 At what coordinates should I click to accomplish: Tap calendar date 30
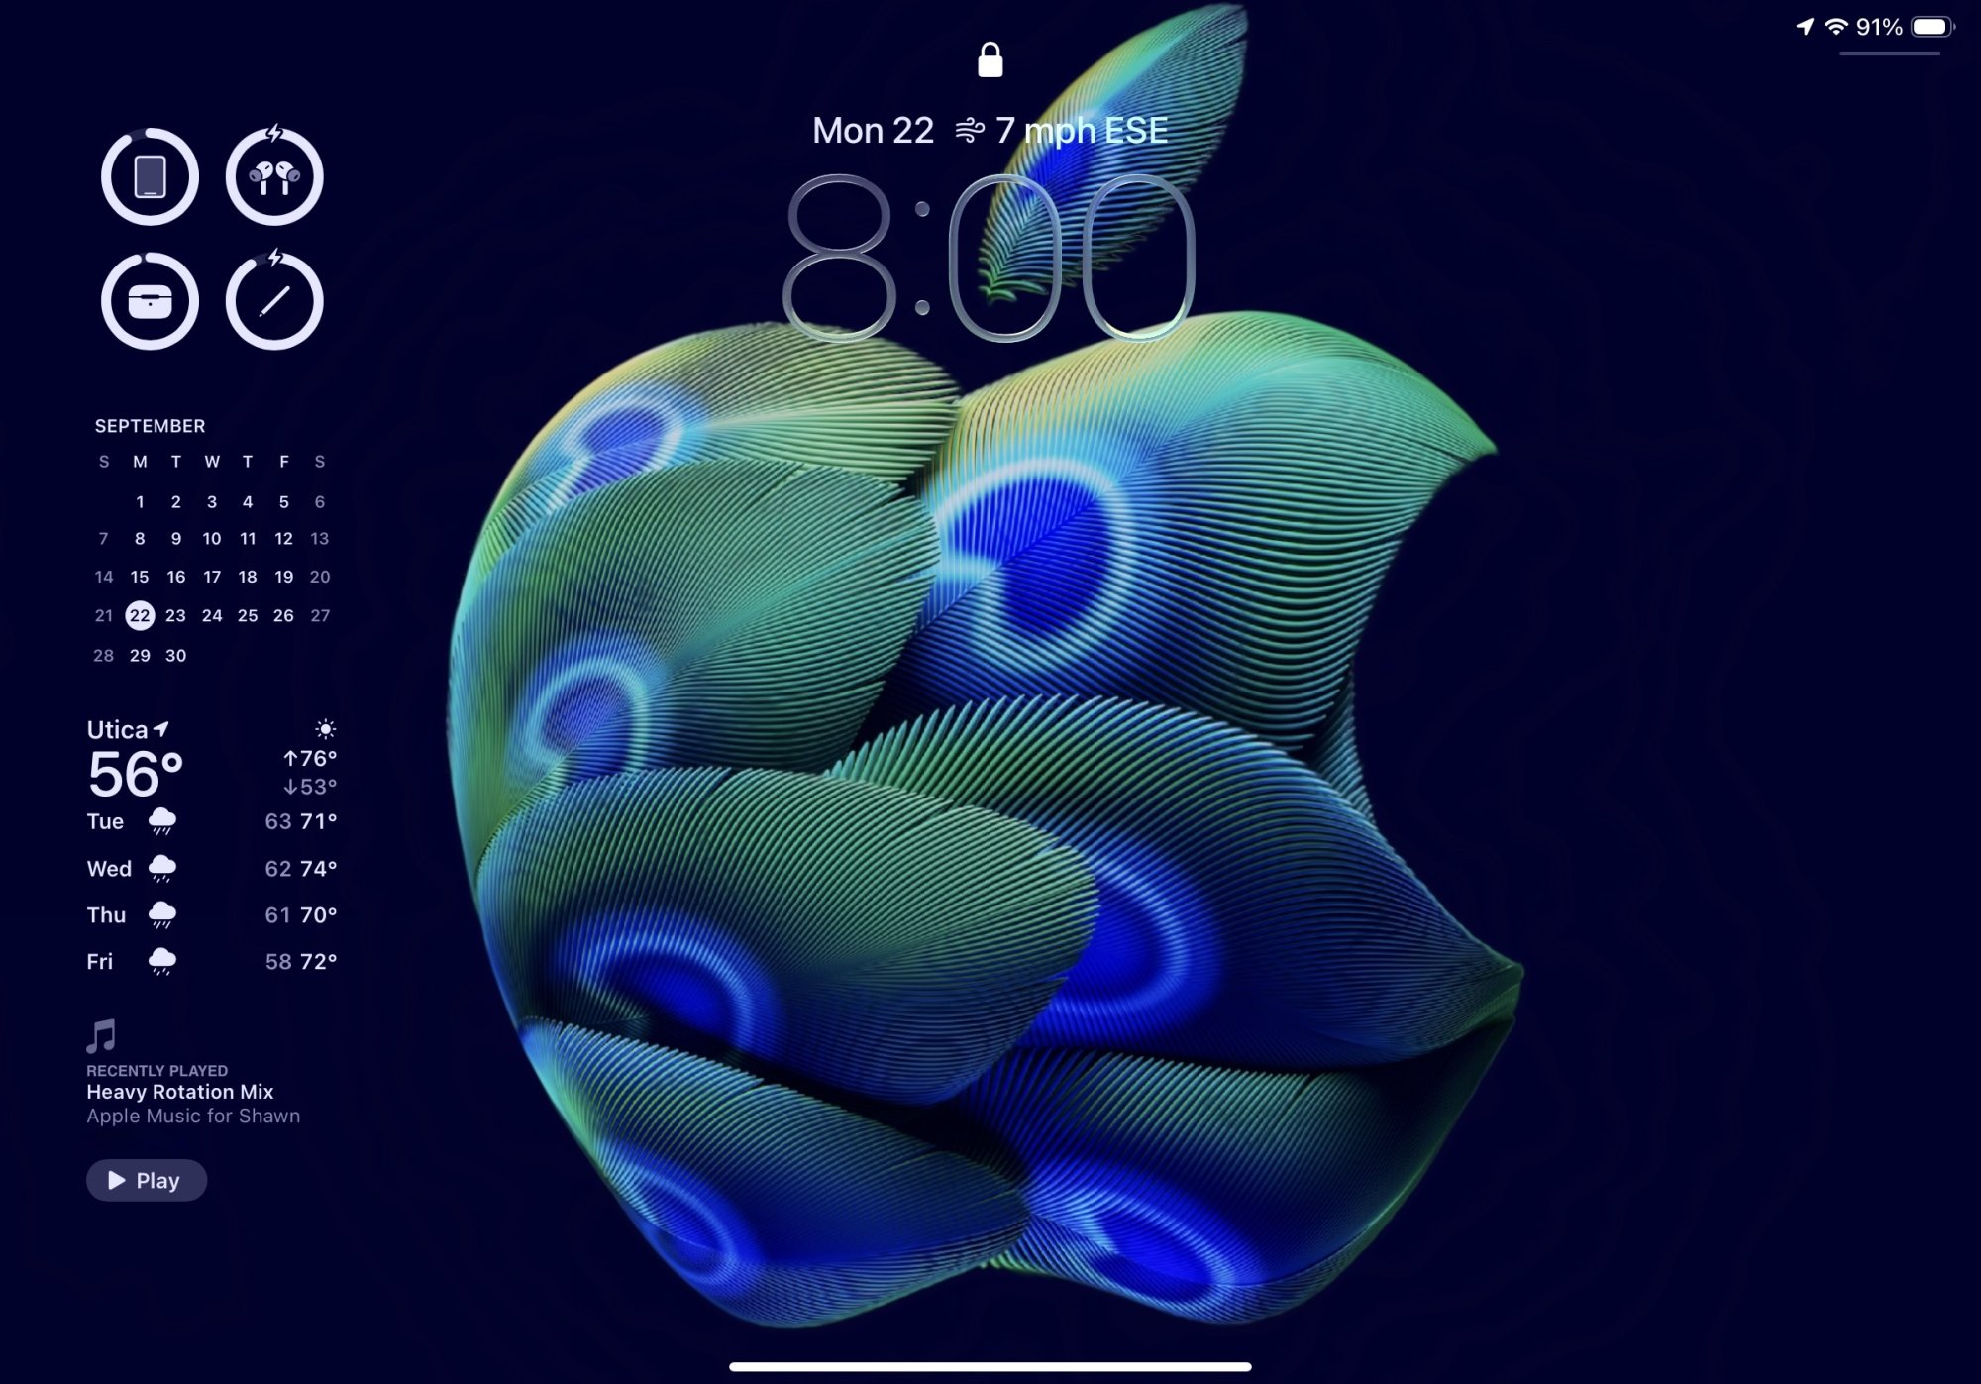(x=175, y=655)
